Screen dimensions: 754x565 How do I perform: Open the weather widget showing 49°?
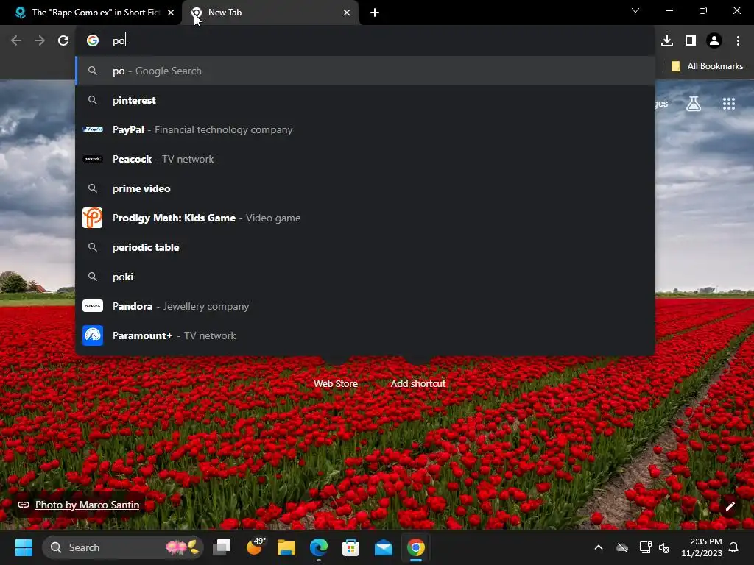[x=255, y=547]
